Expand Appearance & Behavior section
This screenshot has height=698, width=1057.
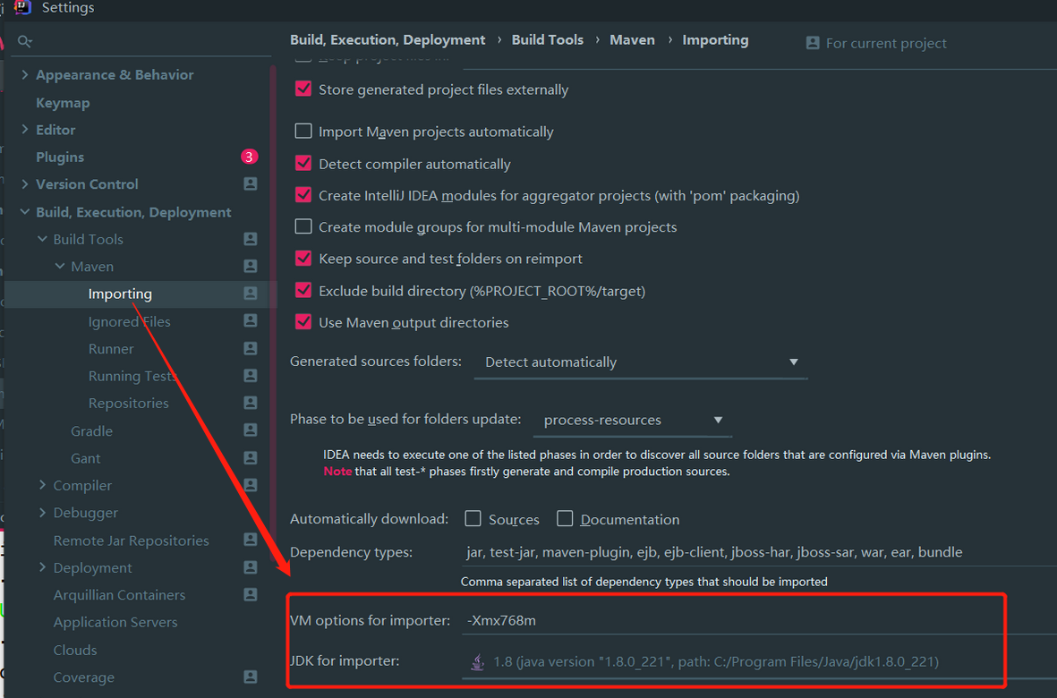[25, 74]
